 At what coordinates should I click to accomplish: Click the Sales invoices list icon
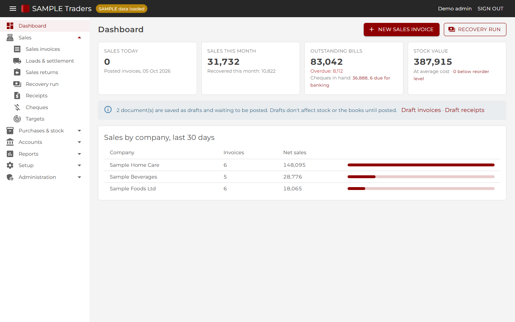(x=17, y=49)
